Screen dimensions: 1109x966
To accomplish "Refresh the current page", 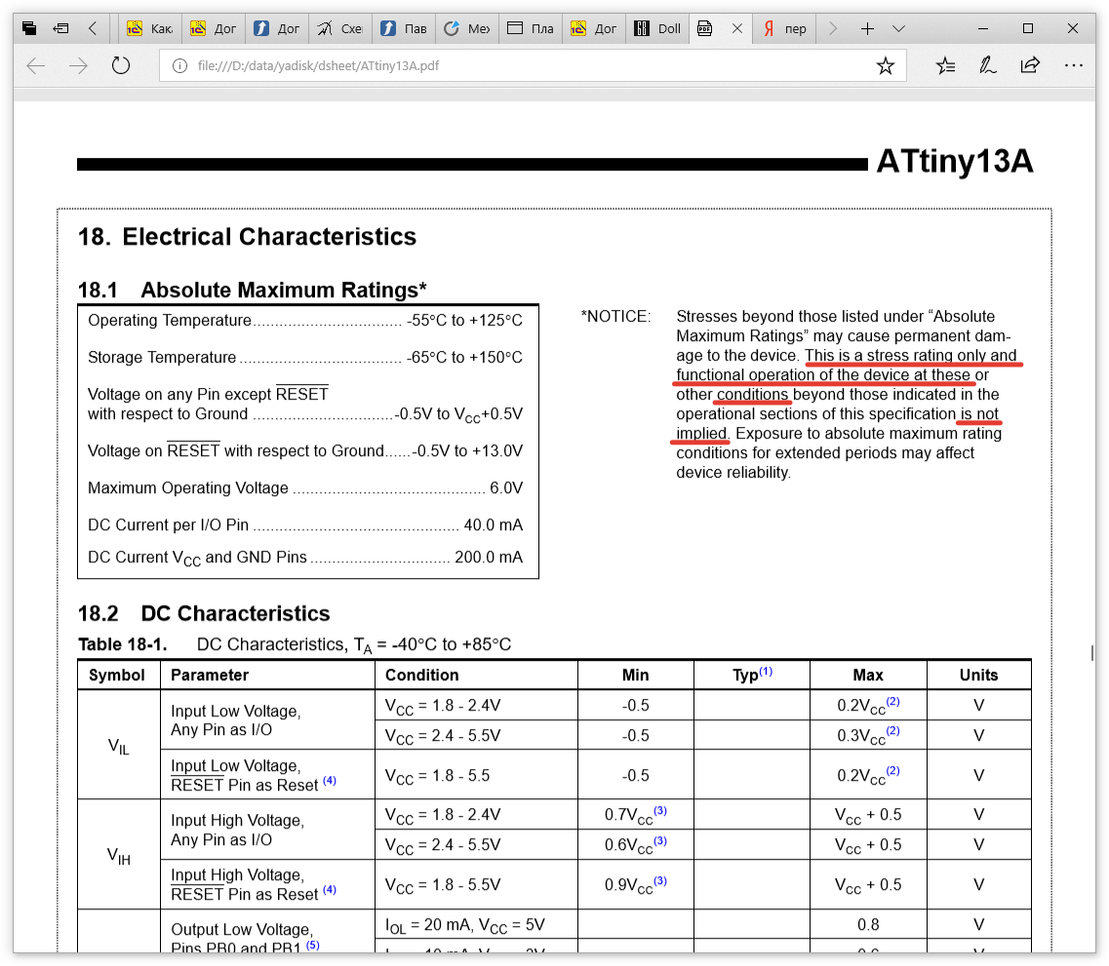I will click(x=121, y=65).
